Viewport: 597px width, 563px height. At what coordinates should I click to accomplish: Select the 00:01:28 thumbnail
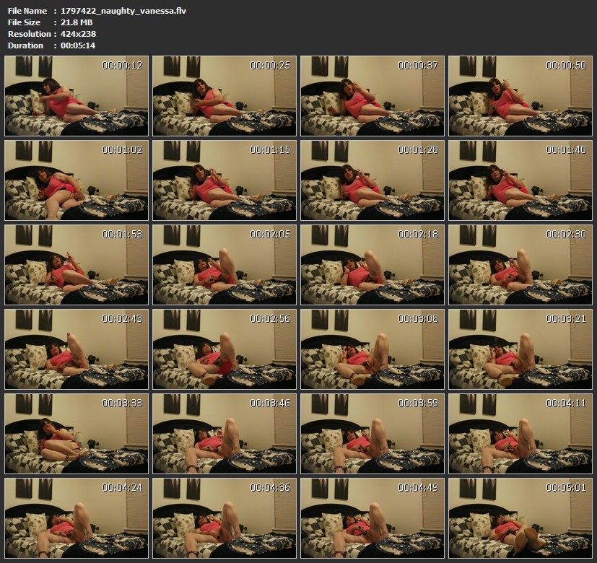coord(372,180)
